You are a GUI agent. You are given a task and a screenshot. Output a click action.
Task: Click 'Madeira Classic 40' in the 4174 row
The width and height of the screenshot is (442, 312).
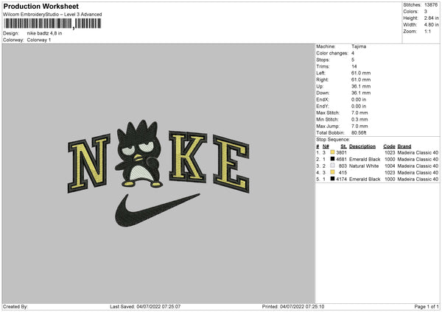[x=418, y=179]
